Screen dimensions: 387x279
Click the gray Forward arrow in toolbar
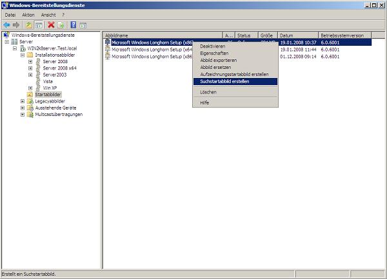point(16,25)
